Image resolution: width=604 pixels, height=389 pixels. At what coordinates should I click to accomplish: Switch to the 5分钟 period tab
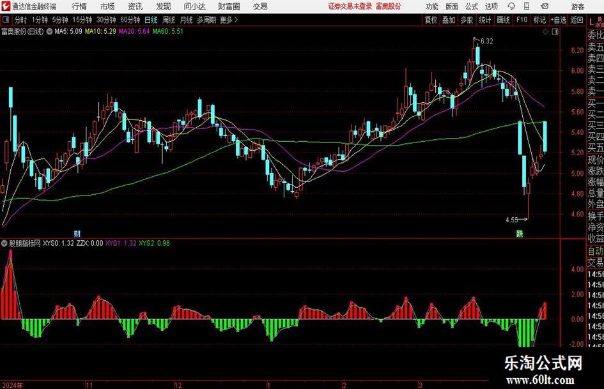[x=59, y=20]
